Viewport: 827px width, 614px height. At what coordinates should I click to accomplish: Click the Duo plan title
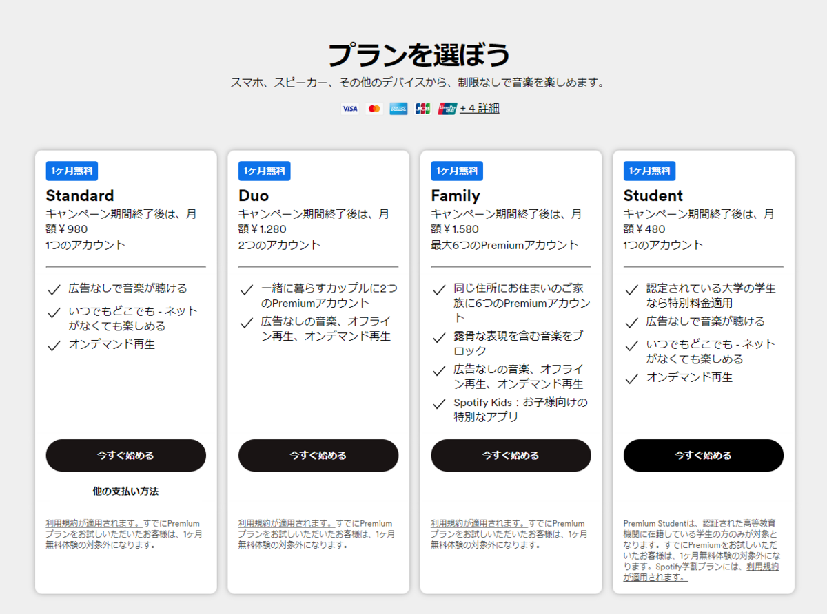click(x=254, y=195)
